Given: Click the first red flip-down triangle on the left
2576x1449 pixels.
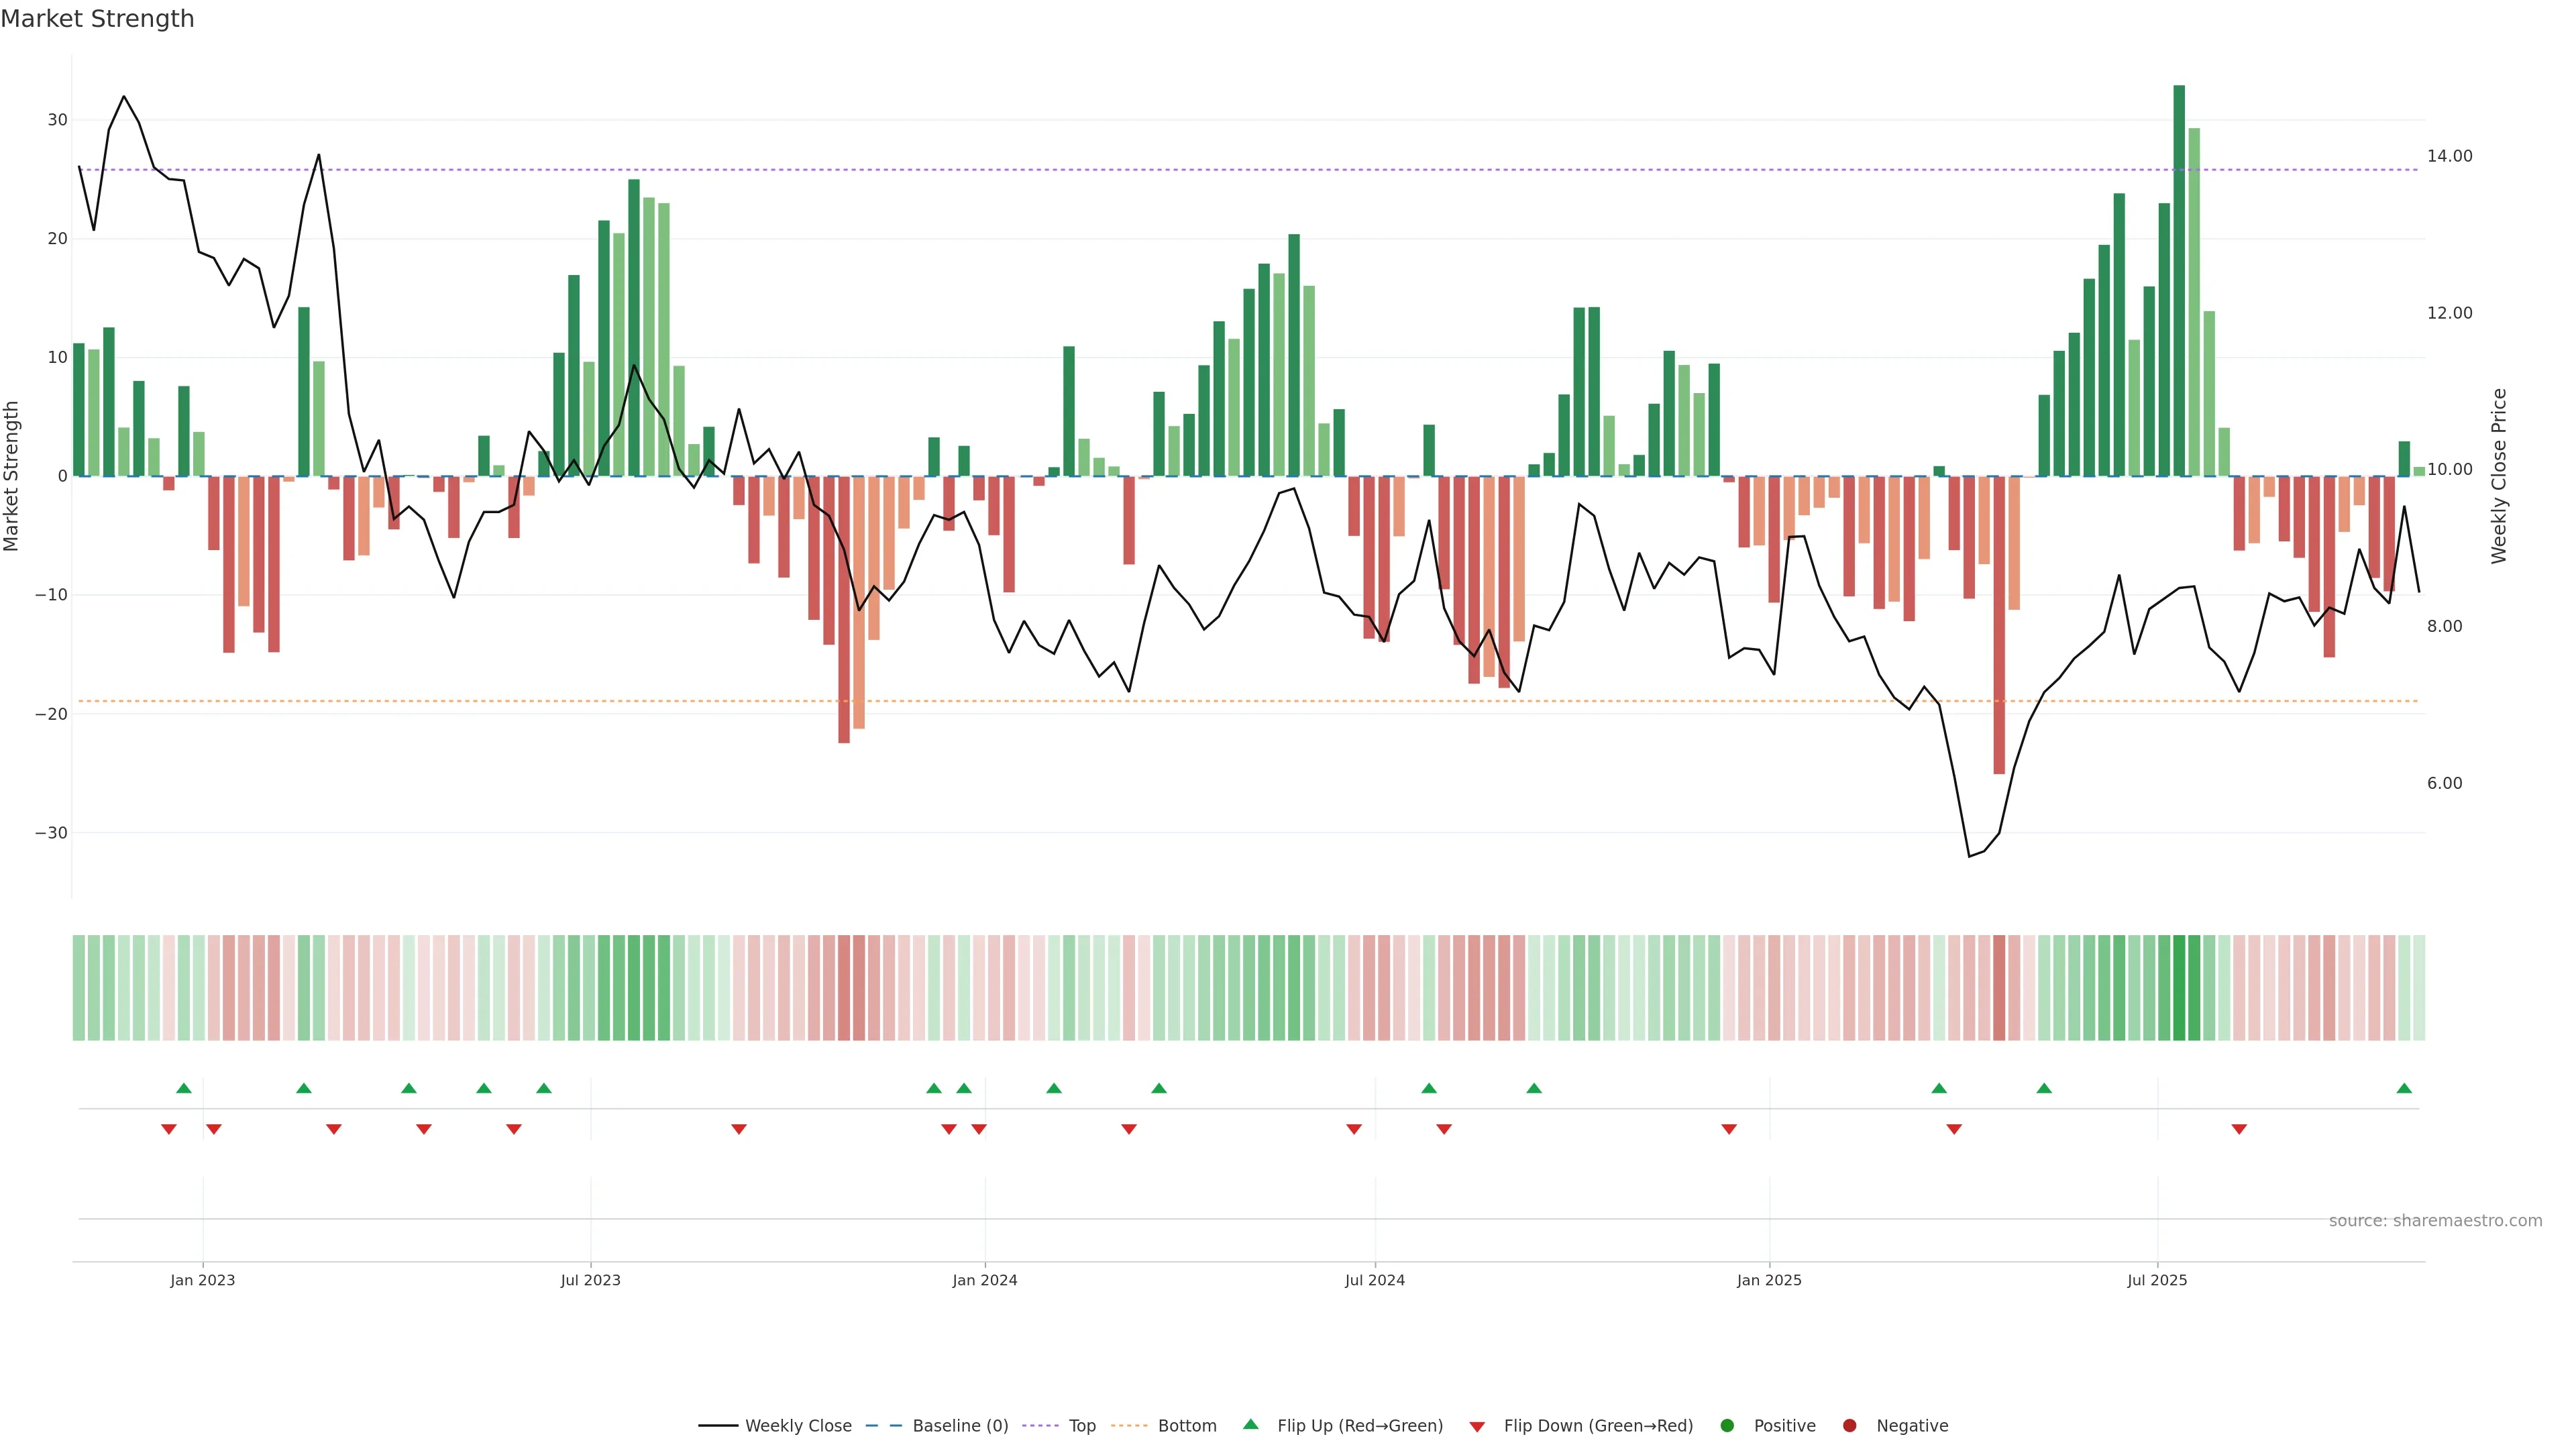Looking at the screenshot, I should 169,1129.
